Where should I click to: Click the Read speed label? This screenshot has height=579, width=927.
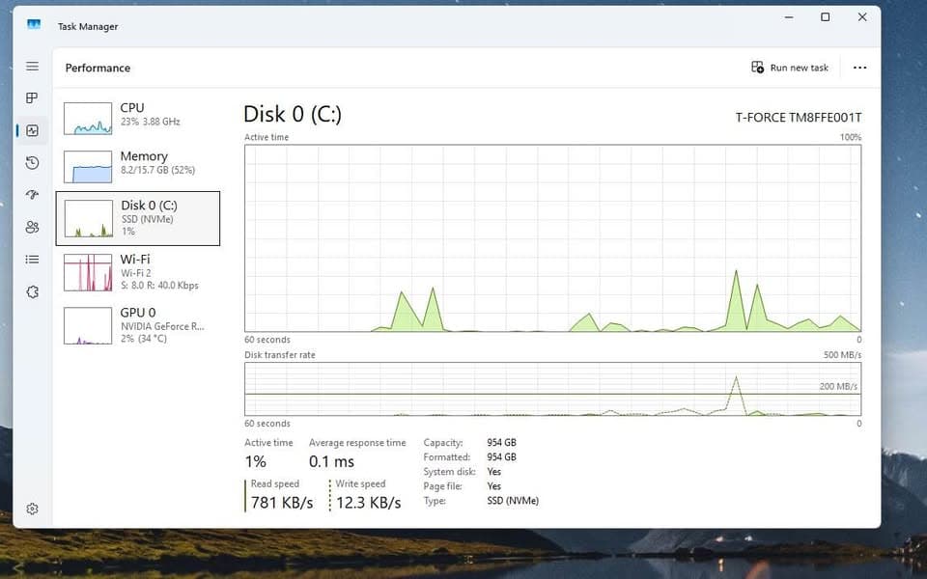[275, 483]
